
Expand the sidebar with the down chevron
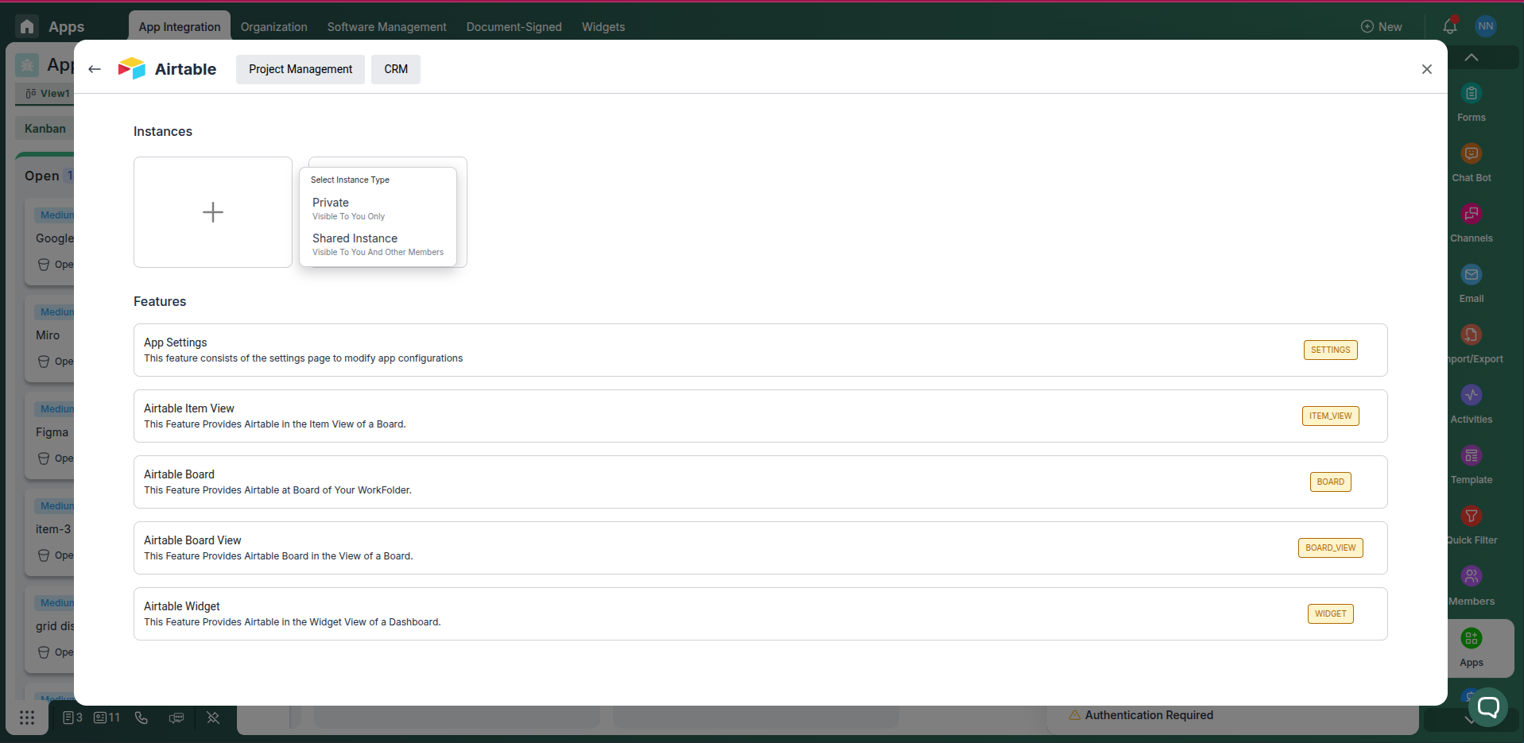(x=1468, y=720)
